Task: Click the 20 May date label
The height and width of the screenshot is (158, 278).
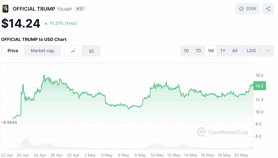Action: coord(241,155)
